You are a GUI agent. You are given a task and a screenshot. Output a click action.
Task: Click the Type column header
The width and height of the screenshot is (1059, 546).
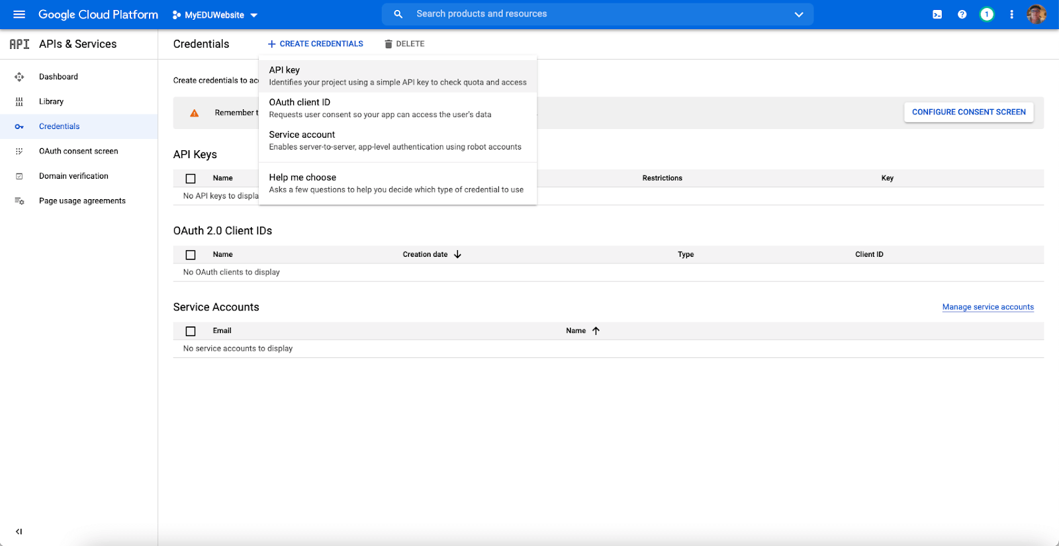(686, 255)
